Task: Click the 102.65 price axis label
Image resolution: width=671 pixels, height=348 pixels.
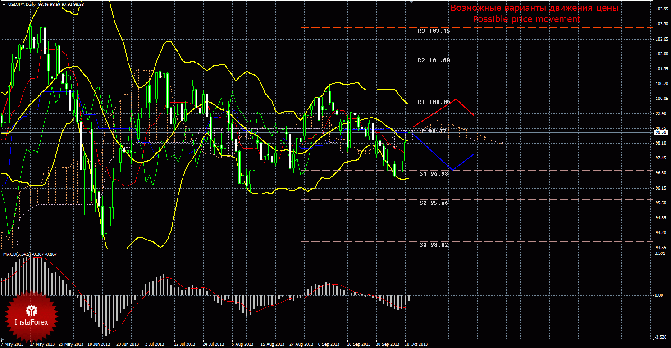Action: pos(661,39)
